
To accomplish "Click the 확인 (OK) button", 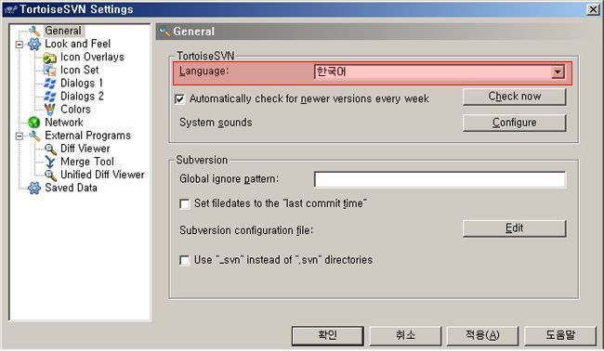I will (x=327, y=335).
